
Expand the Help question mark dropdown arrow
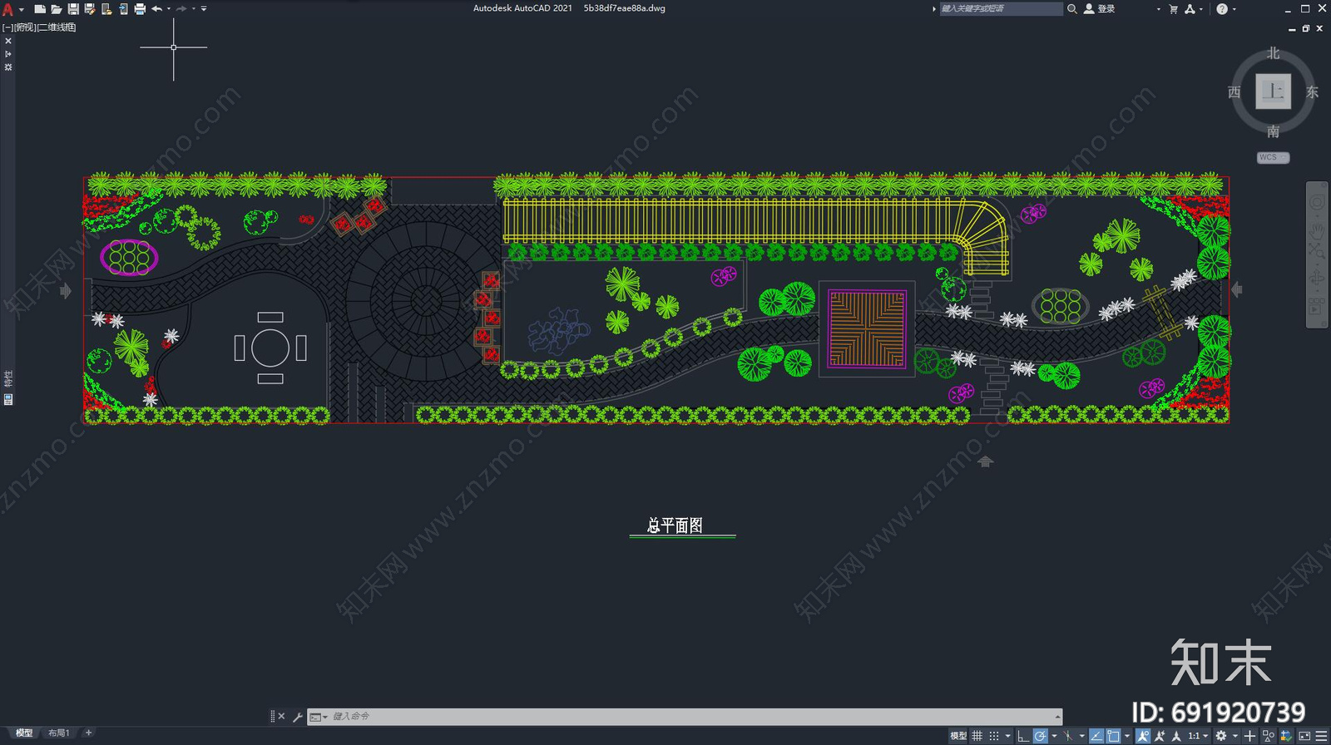coord(1234,9)
